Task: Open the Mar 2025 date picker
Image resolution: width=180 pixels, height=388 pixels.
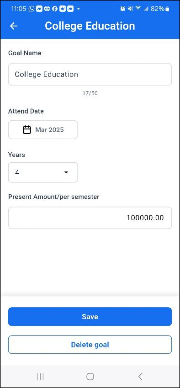Action: click(43, 129)
